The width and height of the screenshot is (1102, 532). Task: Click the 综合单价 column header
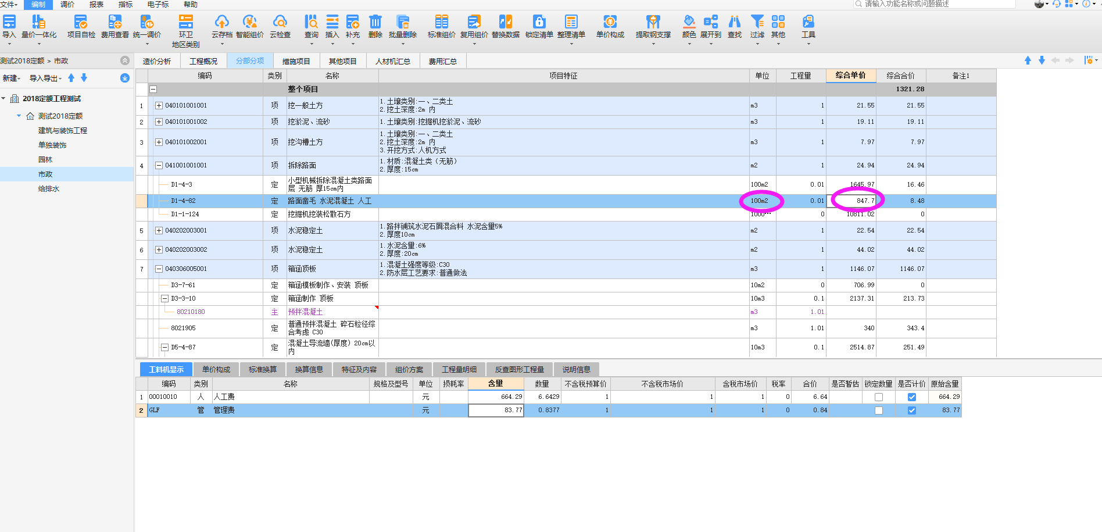851,76
